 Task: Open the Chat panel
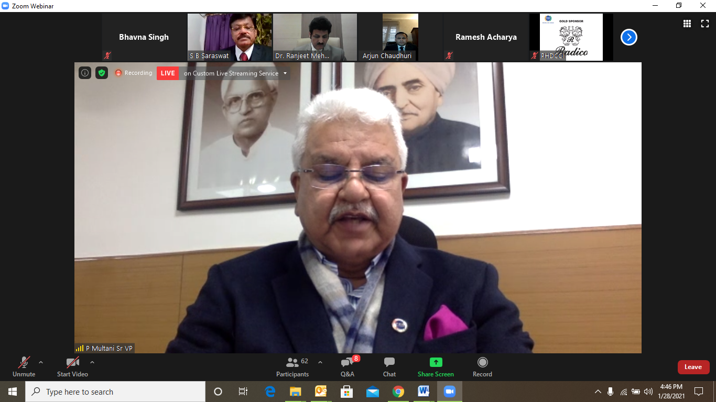click(x=389, y=366)
